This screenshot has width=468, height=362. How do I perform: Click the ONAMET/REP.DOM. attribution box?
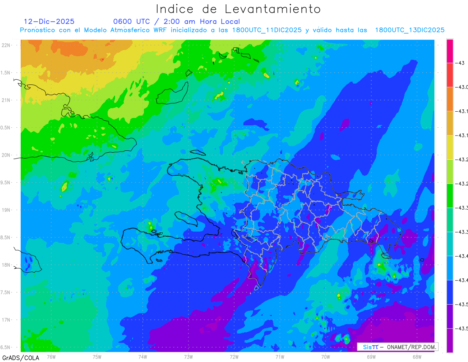[x=397, y=347]
